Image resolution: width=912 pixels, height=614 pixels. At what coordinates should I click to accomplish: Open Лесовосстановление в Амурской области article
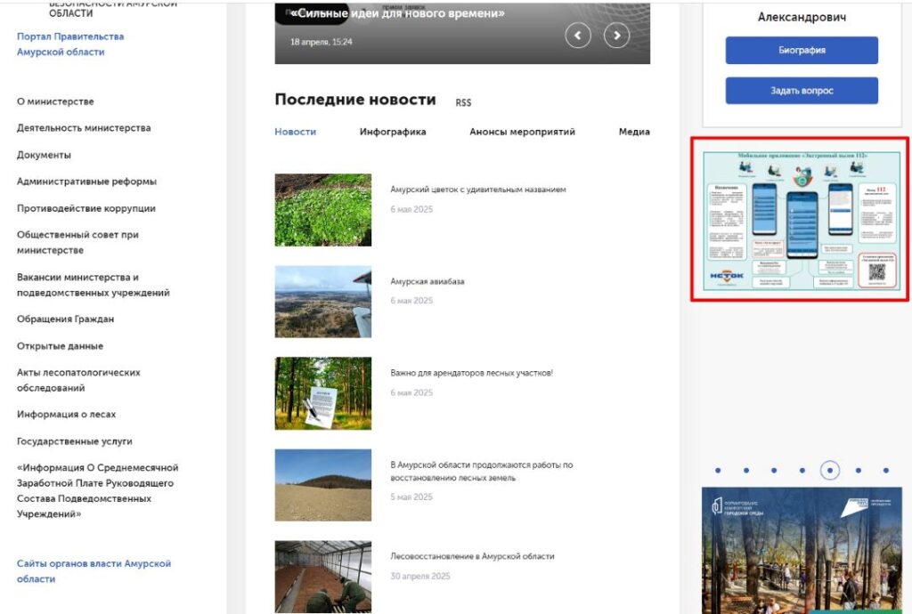[x=472, y=556]
